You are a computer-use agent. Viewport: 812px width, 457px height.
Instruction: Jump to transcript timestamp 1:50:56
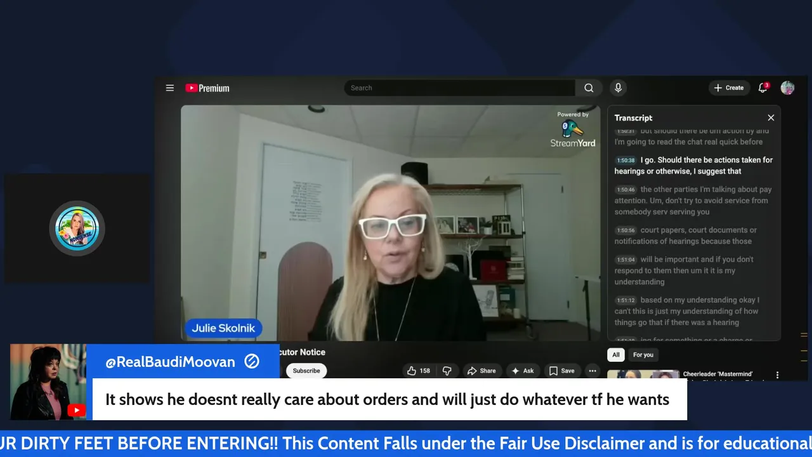tap(625, 230)
